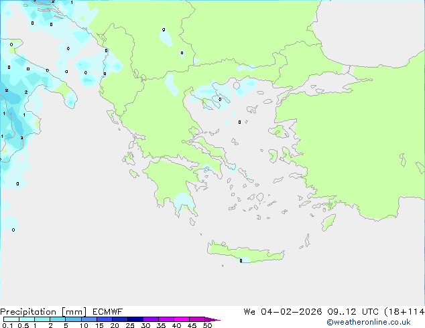The width and height of the screenshot is (425, 328).
Task: Click the legend swatch between 25 and 30
Action: click(135, 319)
